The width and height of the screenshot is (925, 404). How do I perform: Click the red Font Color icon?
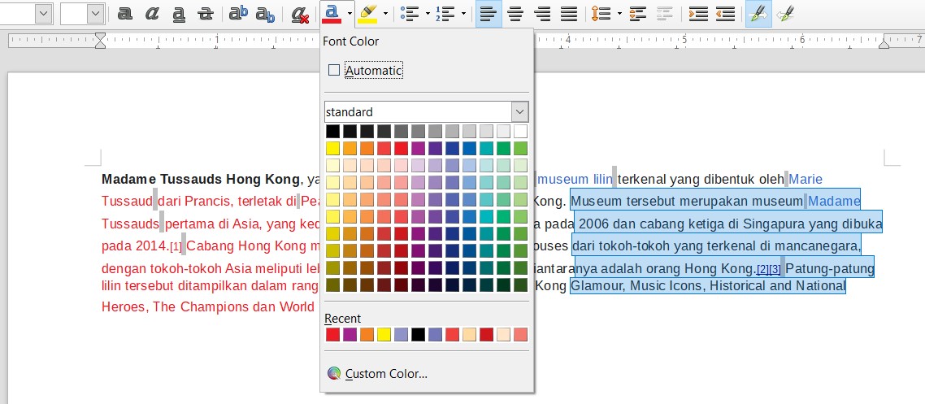pos(332,14)
